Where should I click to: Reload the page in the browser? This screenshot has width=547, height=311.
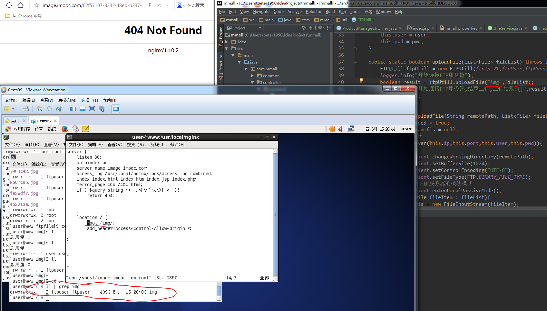tap(9, 5)
